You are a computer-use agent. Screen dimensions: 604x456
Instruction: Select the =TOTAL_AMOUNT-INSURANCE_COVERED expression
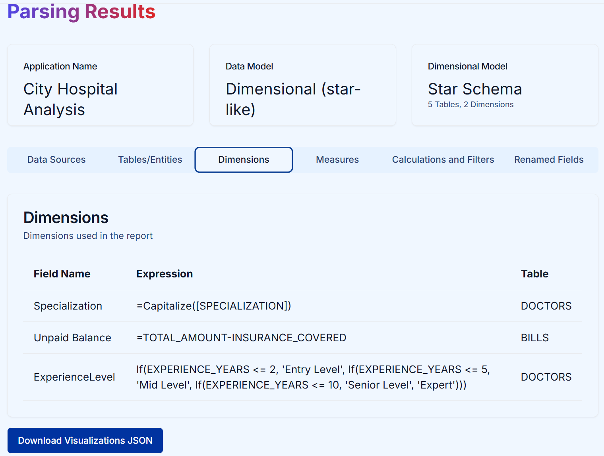(x=241, y=338)
